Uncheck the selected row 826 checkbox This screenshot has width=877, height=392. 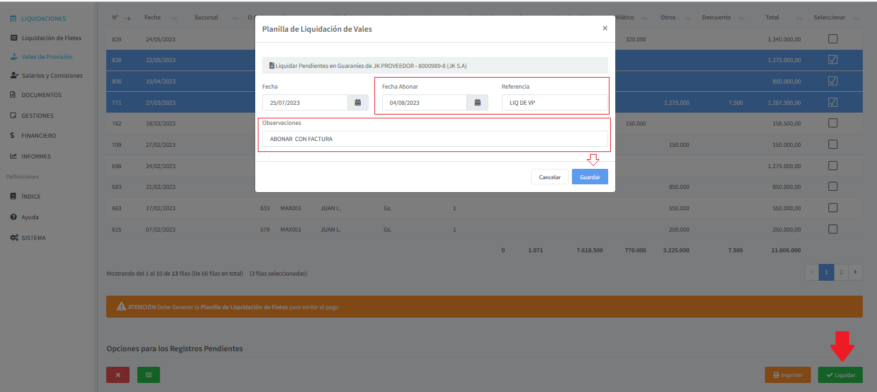click(x=833, y=60)
